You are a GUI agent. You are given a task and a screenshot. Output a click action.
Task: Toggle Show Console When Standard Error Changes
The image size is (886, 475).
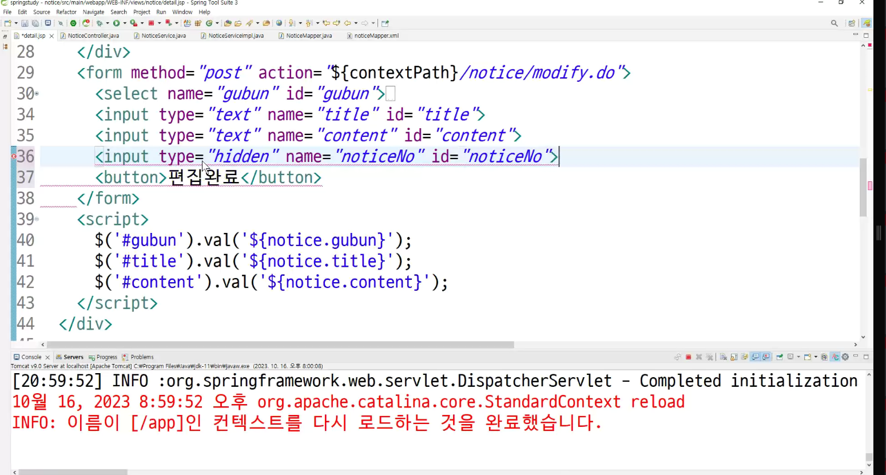coord(766,357)
